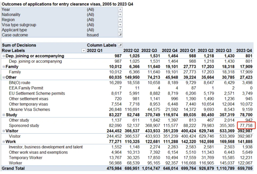
Task: Select the Grand Total row label
Action: tap(13, 169)
